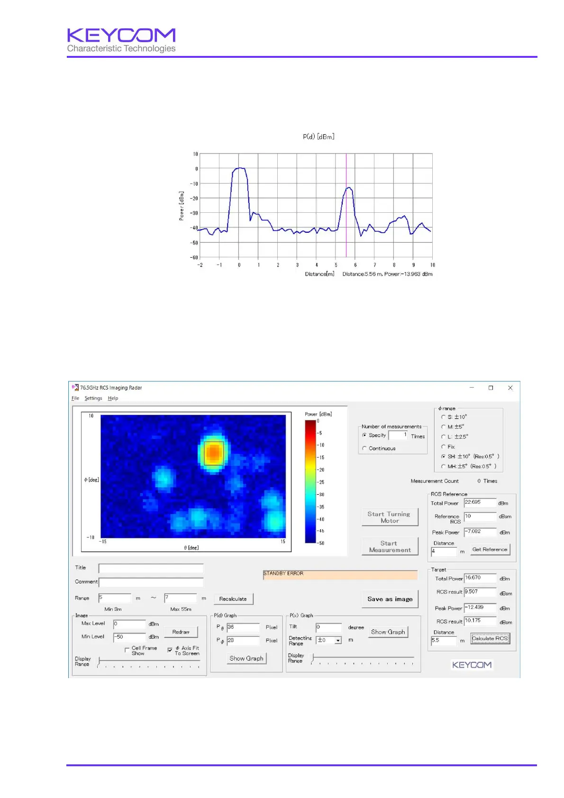564x798 pixels.
Task: Click the Target RCS result 9.507 field
Action: (x=480, y=592)
